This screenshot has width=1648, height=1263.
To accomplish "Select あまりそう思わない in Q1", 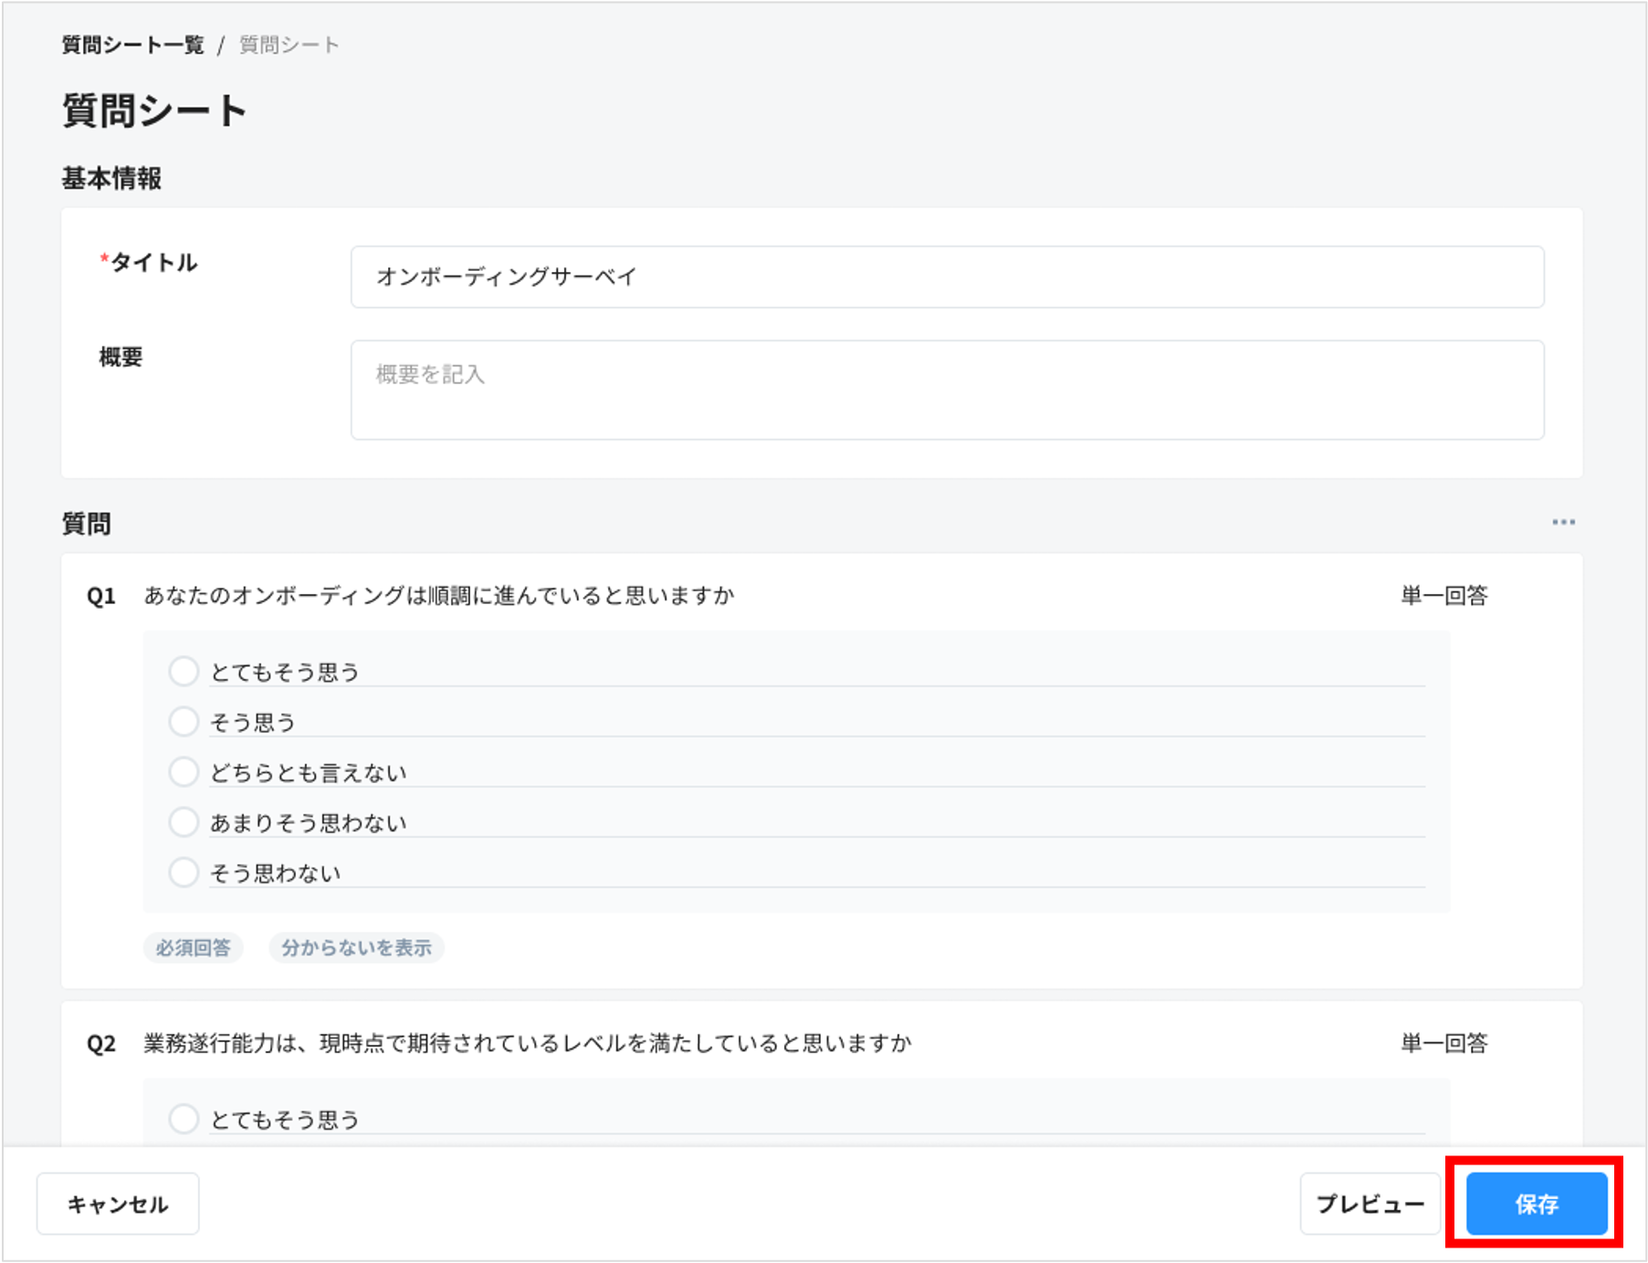I will 184,821.
